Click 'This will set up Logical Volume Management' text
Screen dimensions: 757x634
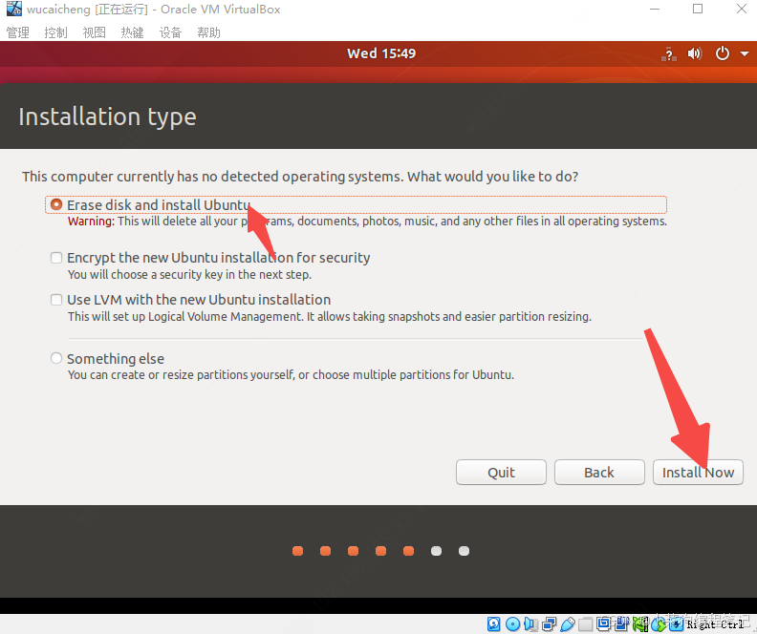point(329,316)
